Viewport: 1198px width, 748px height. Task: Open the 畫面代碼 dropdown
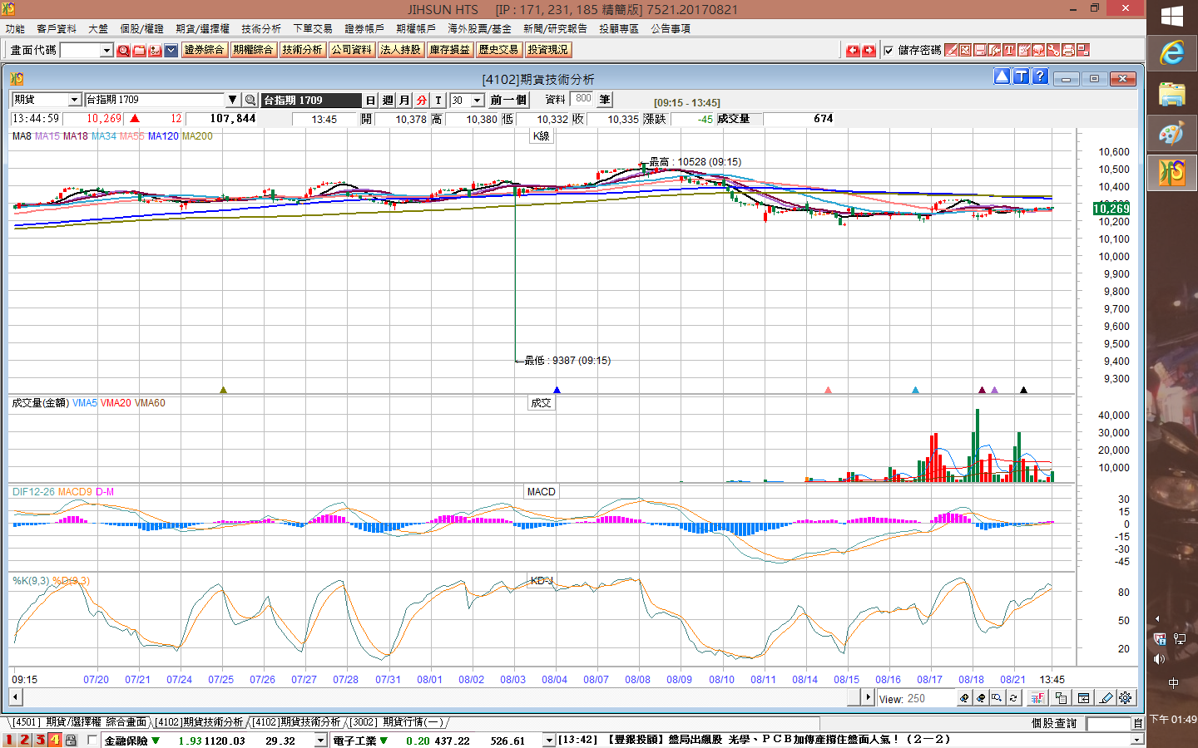pos(106,51)
